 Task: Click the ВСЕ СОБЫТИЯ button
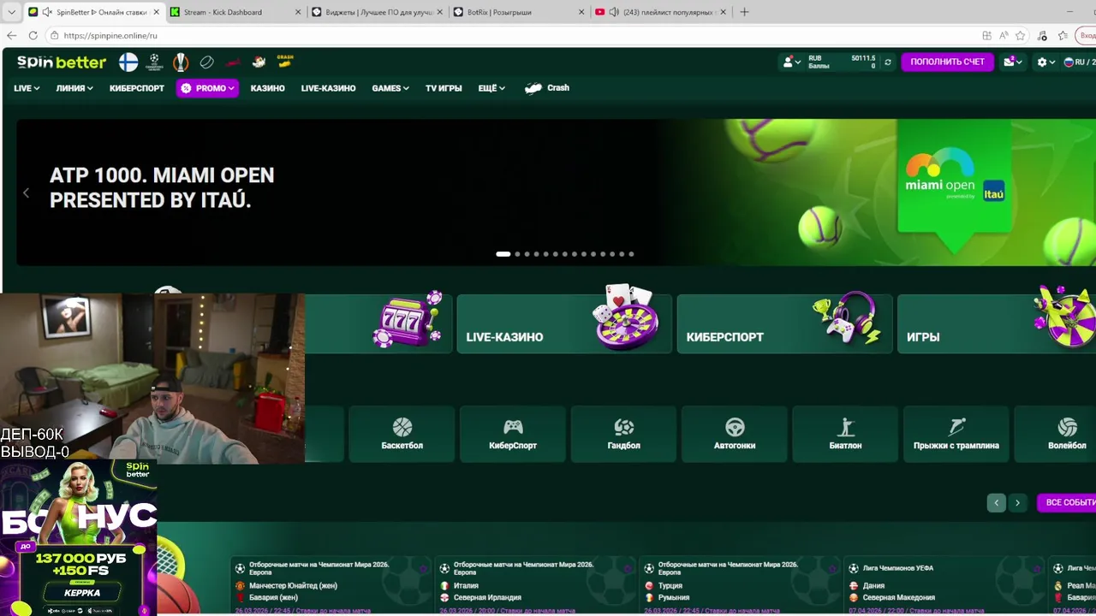[x=1066, y=502]
